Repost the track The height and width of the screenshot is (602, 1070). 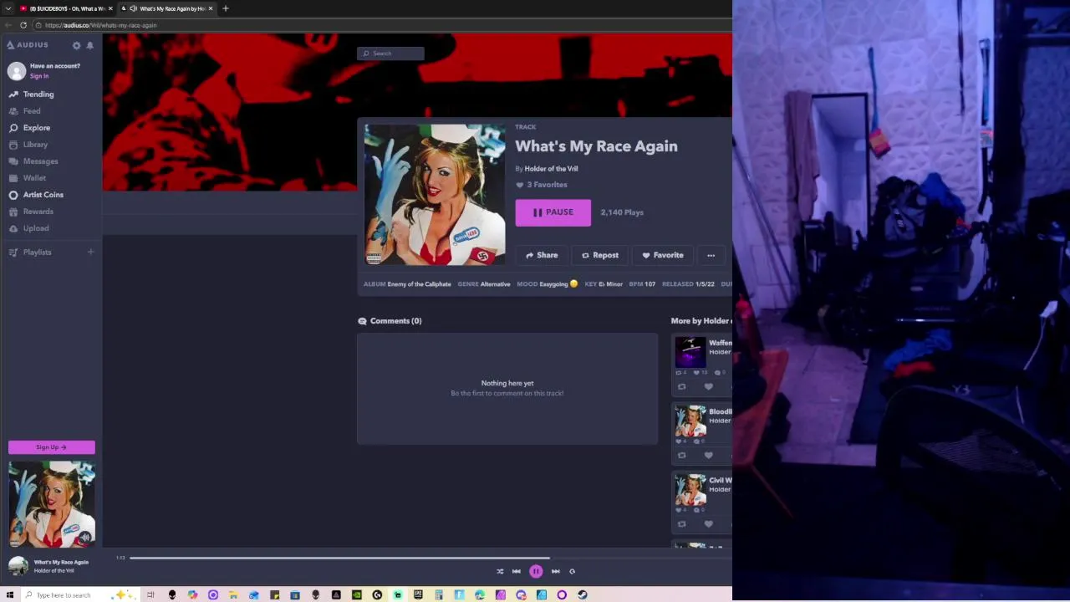coord(600,255)
